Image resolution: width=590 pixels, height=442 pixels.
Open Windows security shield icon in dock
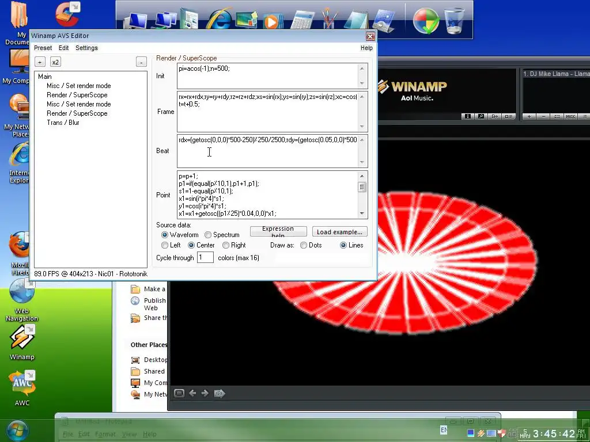(426, 20)
